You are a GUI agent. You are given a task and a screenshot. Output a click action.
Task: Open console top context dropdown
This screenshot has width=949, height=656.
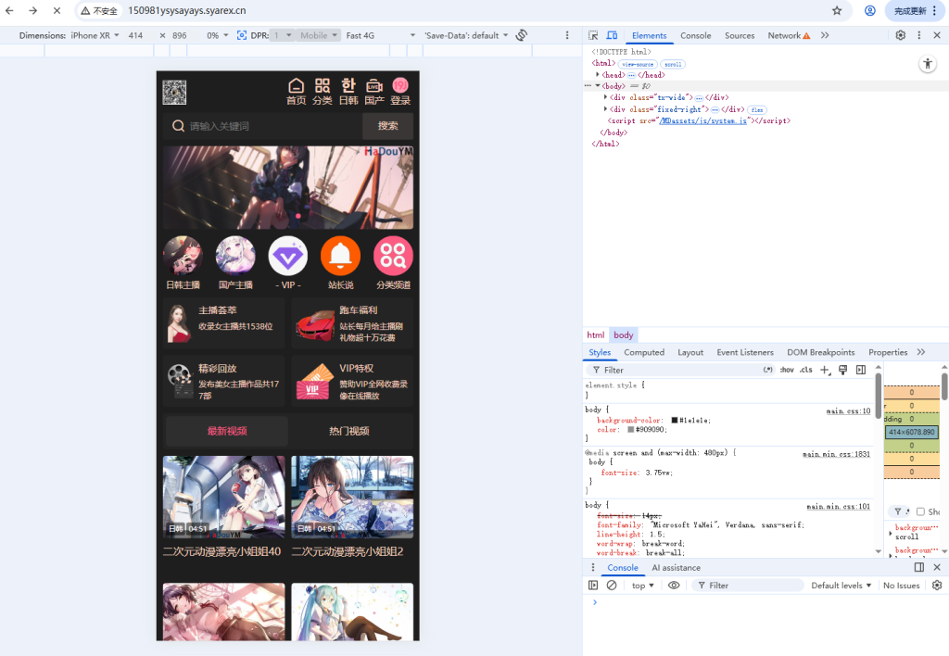coord(643,586)
